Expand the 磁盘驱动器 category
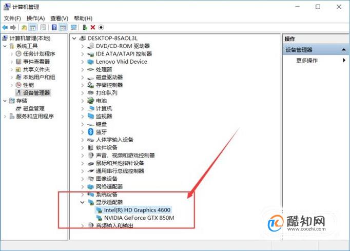The width and height of the screenshot is (350, 251). pos(82,78)
